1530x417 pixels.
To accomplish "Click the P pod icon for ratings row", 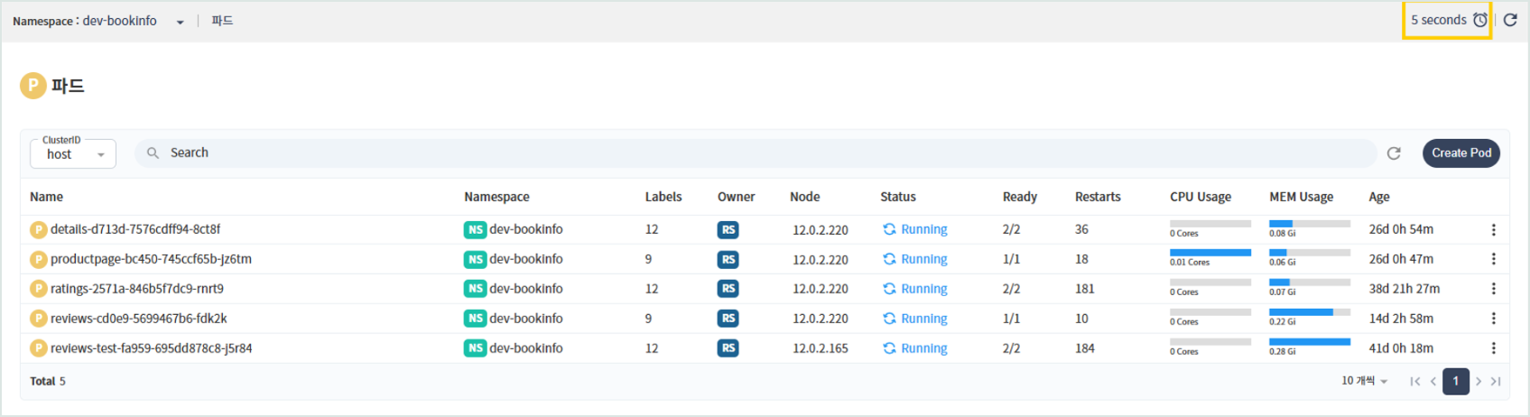I will click(x=38, y=289).
